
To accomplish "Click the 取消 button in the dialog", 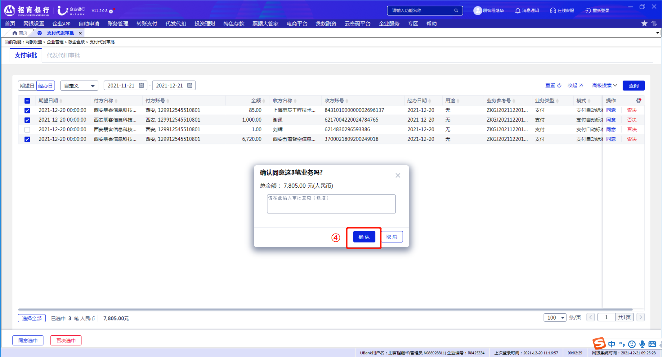I will click(x=392, y=237).
